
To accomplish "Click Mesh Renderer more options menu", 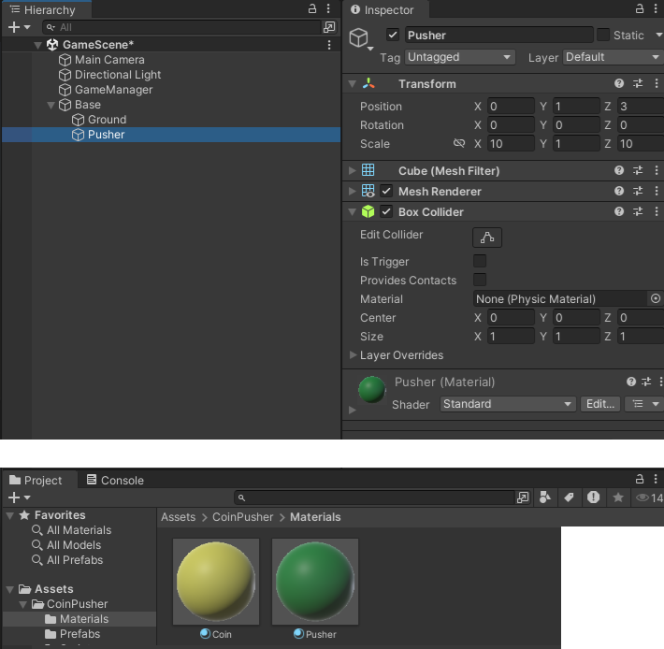I will pyautogui.click(x=656, y=192).
